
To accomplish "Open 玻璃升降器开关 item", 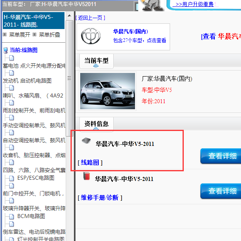I will 34,208.
